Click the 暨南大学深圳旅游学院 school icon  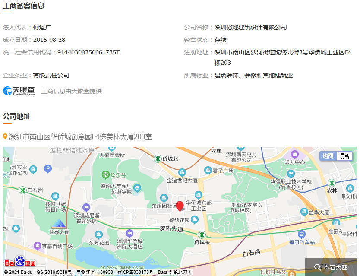point(137,189)
